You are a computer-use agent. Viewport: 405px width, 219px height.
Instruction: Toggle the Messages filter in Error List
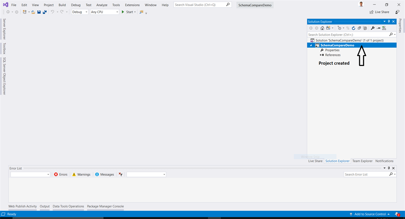click(x=104, y=175)
